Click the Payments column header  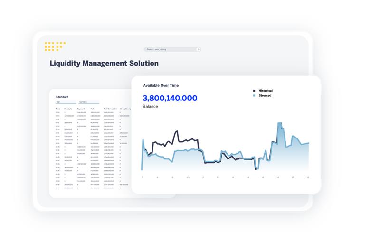coord(81,109)
